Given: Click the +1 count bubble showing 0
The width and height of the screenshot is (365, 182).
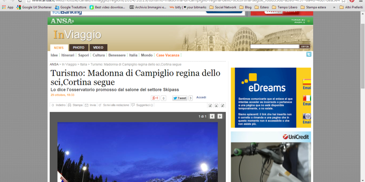Looking at the screenshot, I should coord(164,98).
